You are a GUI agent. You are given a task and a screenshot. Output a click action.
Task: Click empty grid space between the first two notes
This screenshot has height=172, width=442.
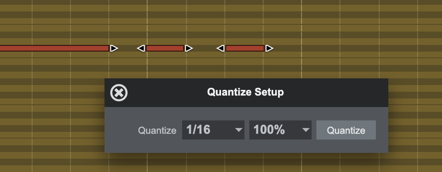(128, 48)
